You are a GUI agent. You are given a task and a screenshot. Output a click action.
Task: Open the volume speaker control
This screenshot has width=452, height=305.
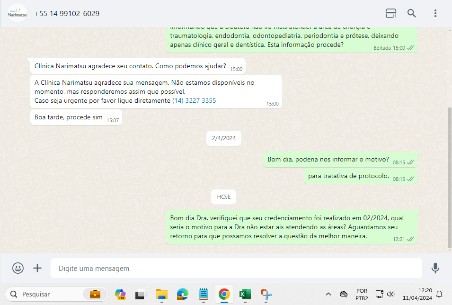coord(390,294)
